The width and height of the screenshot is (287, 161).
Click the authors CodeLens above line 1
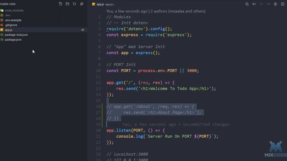coord(156,11)
